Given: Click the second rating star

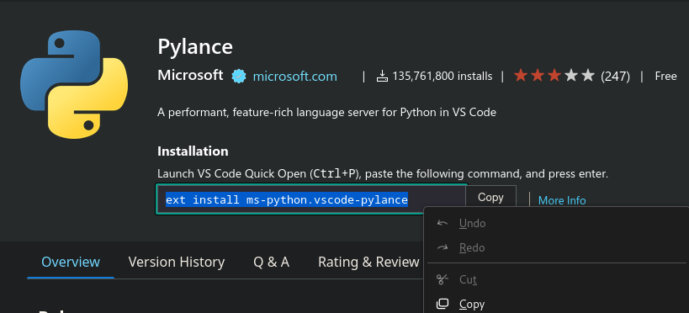Looking at the screenshot, I should pyautogui.click(x=538, y=76).
